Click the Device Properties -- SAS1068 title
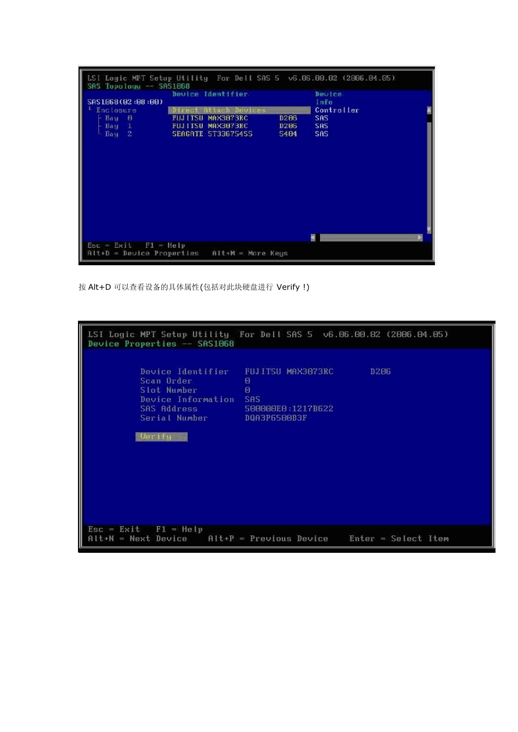Screen dimensions: 518x732 coord(161,344)
